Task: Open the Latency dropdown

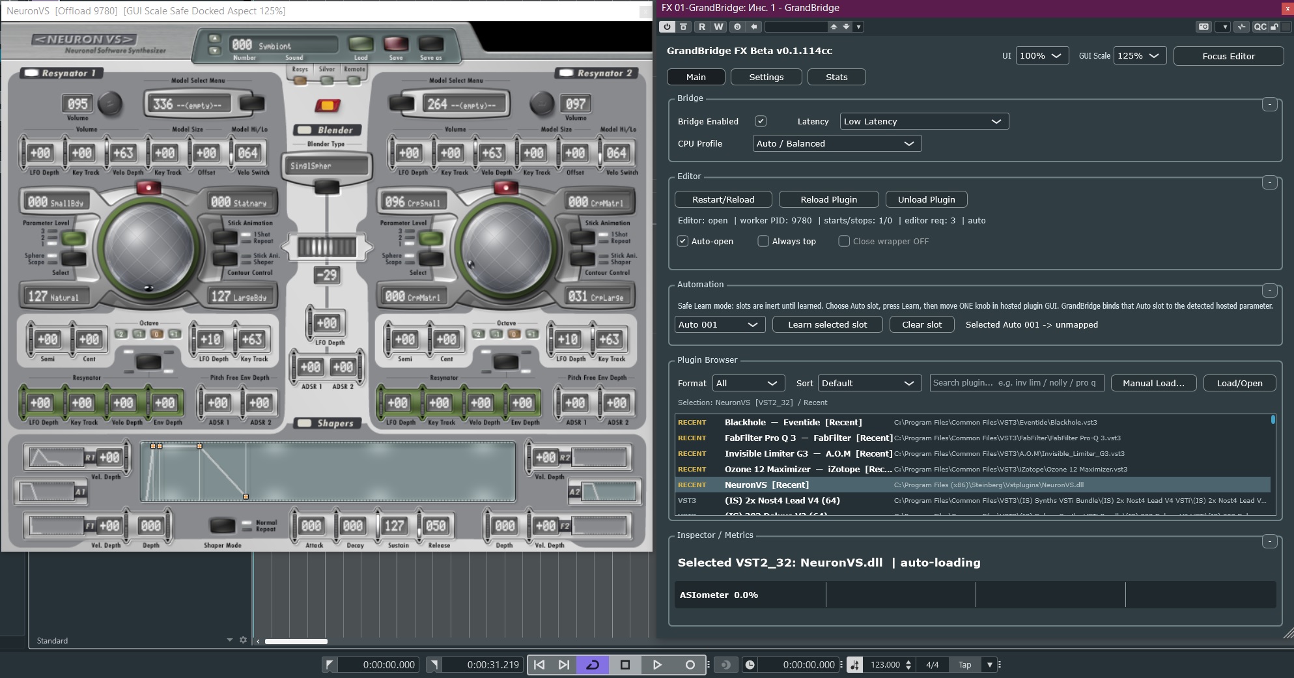Action: pyautogui.click(x=924, y=121)
